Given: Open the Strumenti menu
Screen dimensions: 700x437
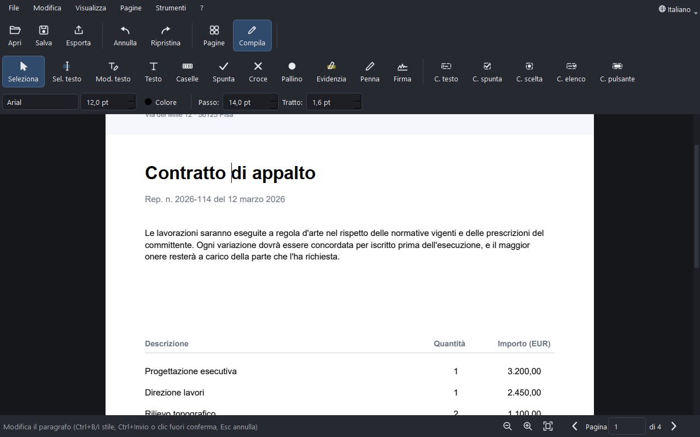Looking at the screenshot, I should tap(171, 8).
